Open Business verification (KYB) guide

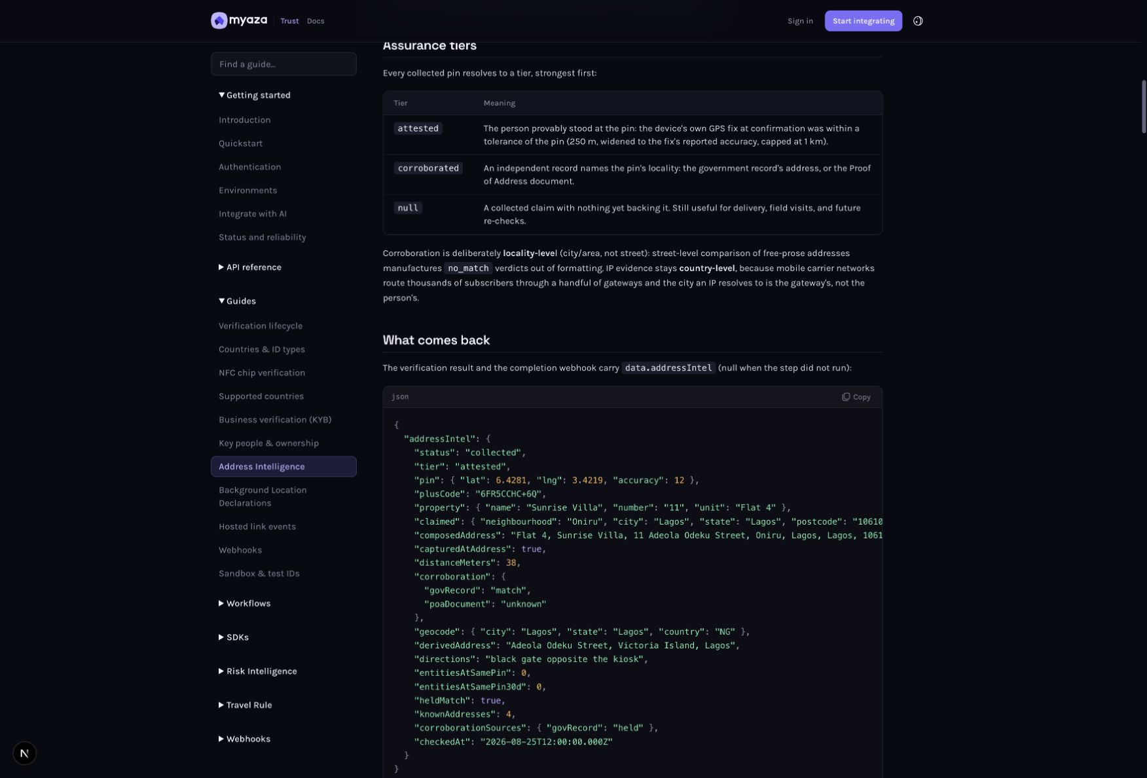point(275,420)
